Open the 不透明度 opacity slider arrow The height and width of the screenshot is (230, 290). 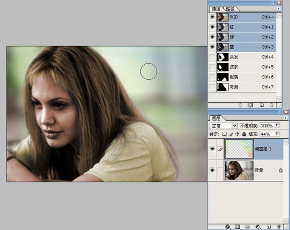coord(277,125)
